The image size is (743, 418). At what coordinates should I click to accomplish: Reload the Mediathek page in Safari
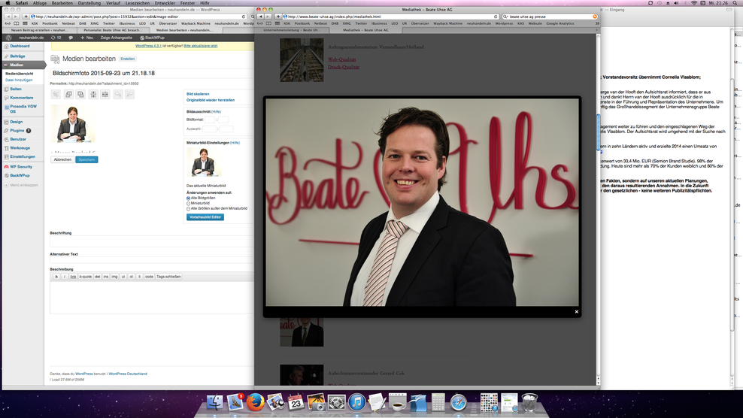coord(496,17)
